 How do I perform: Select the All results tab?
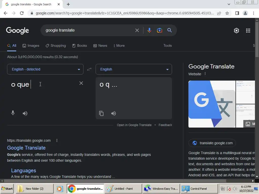[x=12, y=45]
